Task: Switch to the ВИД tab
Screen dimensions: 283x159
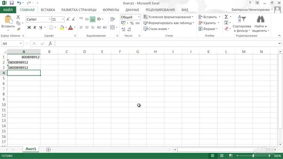Action: [x=185, y=10]
